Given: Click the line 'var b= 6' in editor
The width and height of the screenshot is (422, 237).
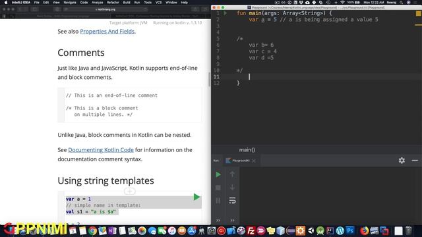Looking at the screenshot, I should 261,45.
